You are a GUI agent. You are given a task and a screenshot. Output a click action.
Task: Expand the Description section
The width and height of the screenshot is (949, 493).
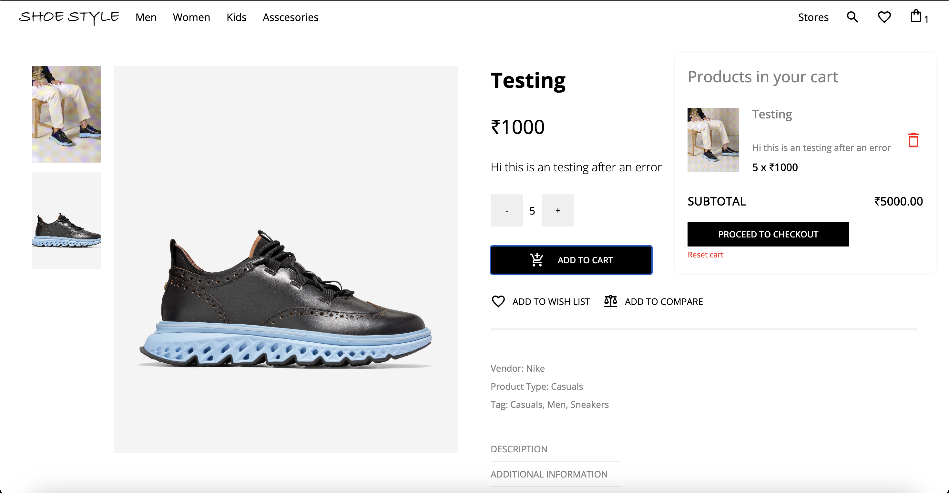(x=519, y=448)
